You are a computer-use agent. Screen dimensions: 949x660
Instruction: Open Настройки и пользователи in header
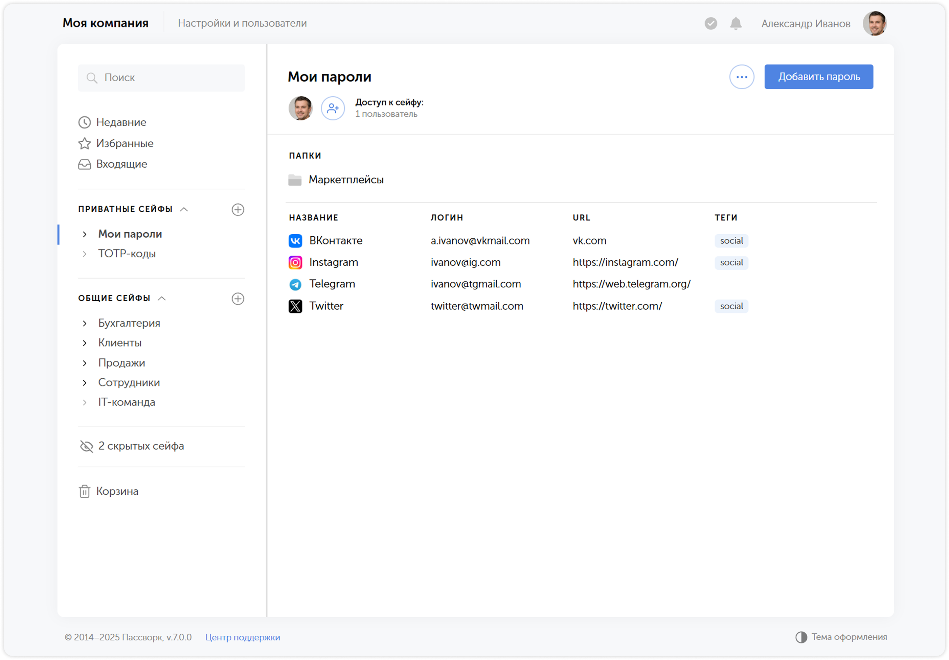[x=242, y=24]
